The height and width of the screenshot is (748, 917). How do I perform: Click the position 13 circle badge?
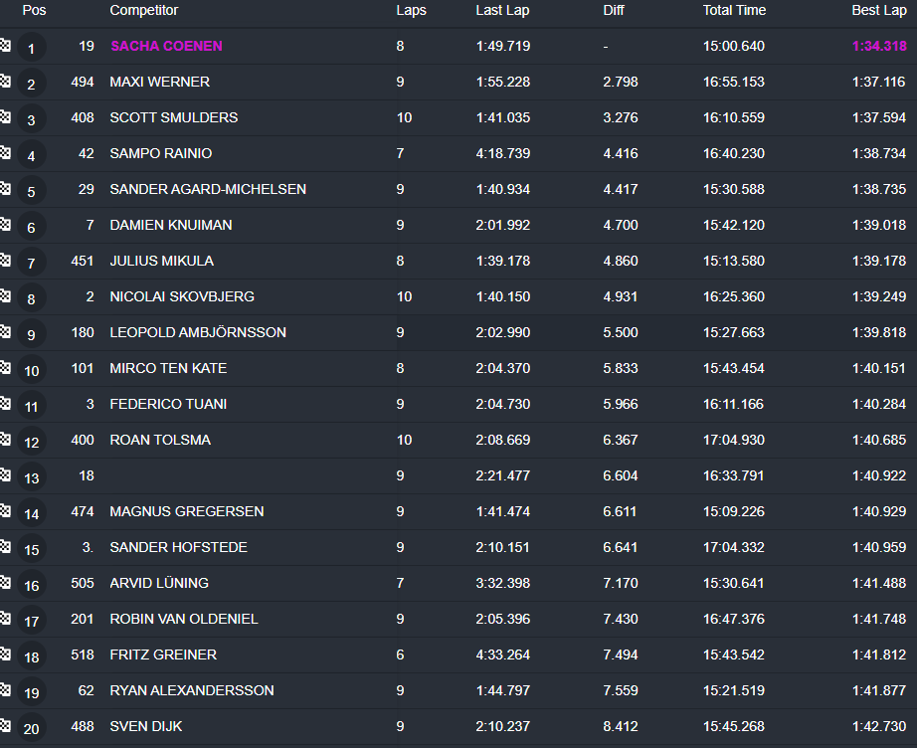pos(31,477)
